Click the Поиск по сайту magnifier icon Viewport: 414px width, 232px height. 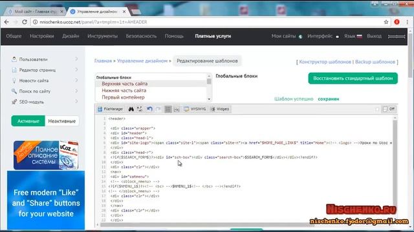click(x=14, y=92)
